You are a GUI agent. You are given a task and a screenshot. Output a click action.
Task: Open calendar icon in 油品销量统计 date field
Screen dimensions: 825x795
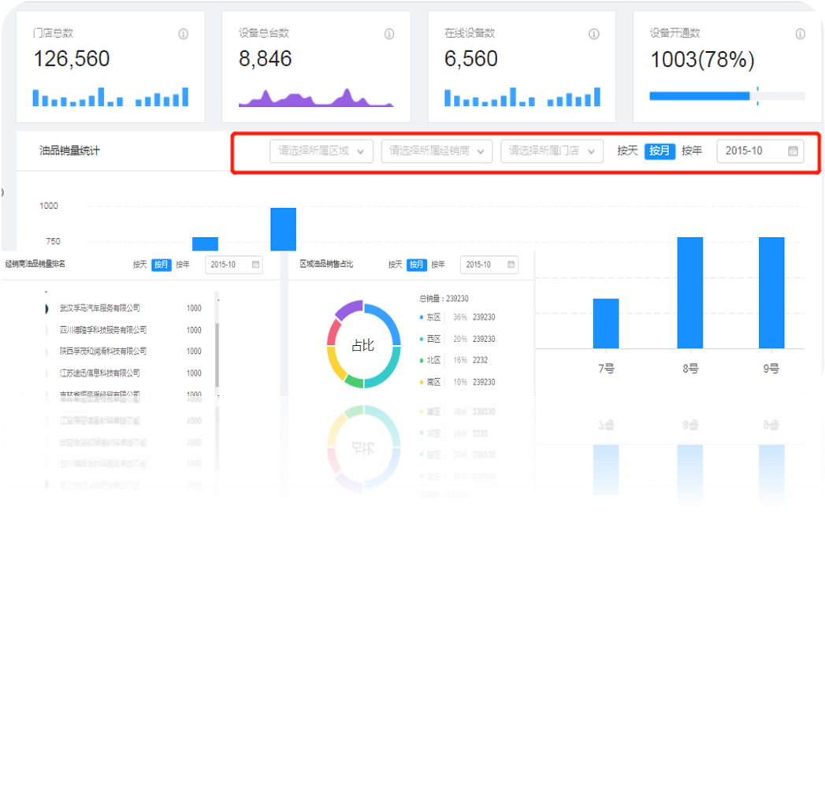(x=793, y=151)
